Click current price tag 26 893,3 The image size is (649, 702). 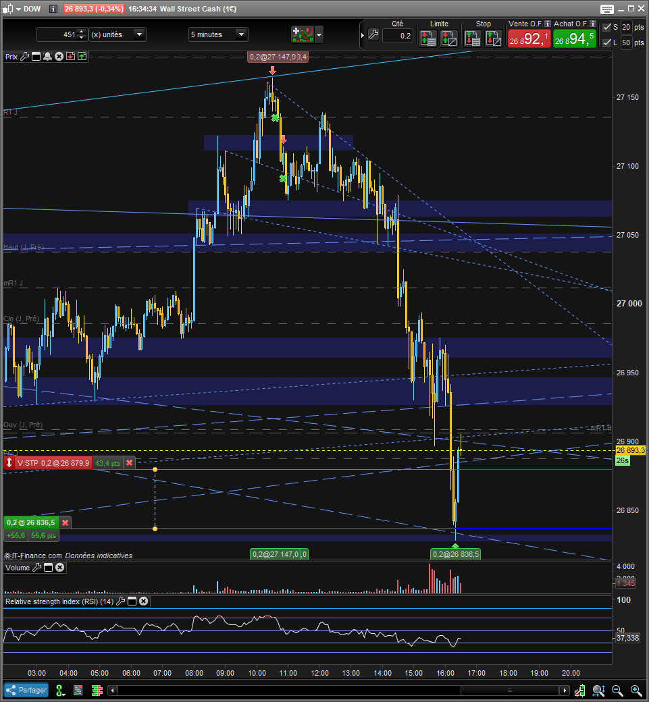pos(630,450)
